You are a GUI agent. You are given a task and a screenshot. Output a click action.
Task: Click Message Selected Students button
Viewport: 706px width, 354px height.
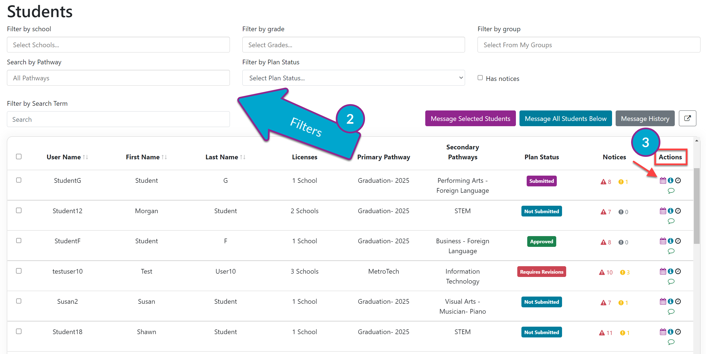[470, 118]
